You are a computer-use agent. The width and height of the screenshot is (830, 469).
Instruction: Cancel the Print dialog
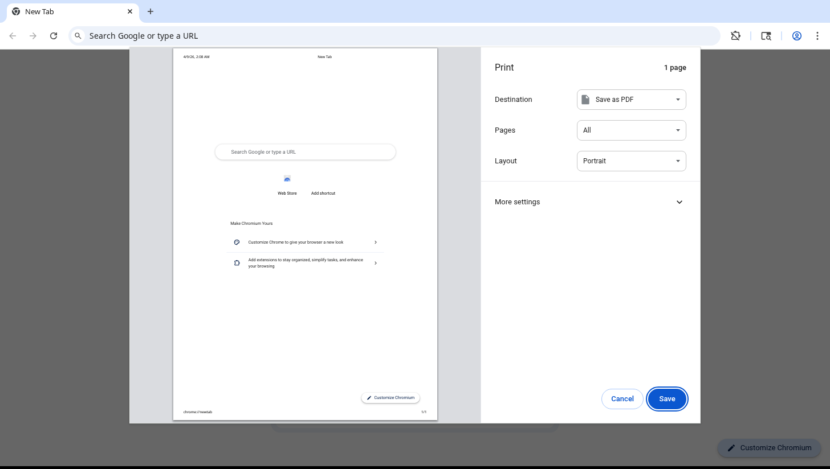(x=622, y=399)
